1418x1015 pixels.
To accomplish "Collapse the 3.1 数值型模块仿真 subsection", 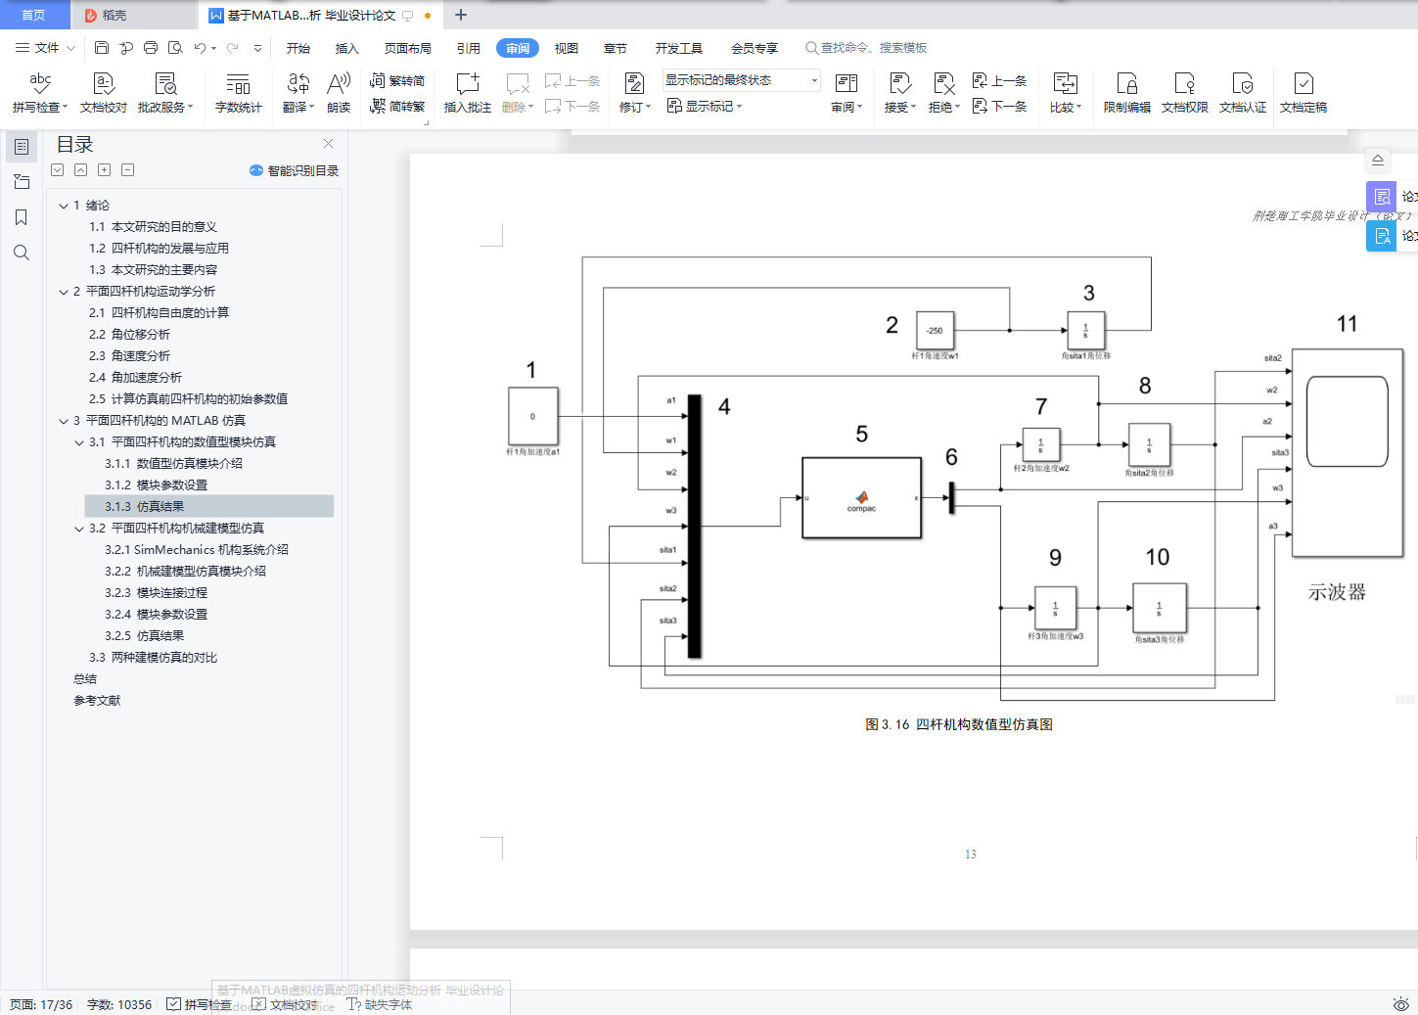I will coord(79,442).
